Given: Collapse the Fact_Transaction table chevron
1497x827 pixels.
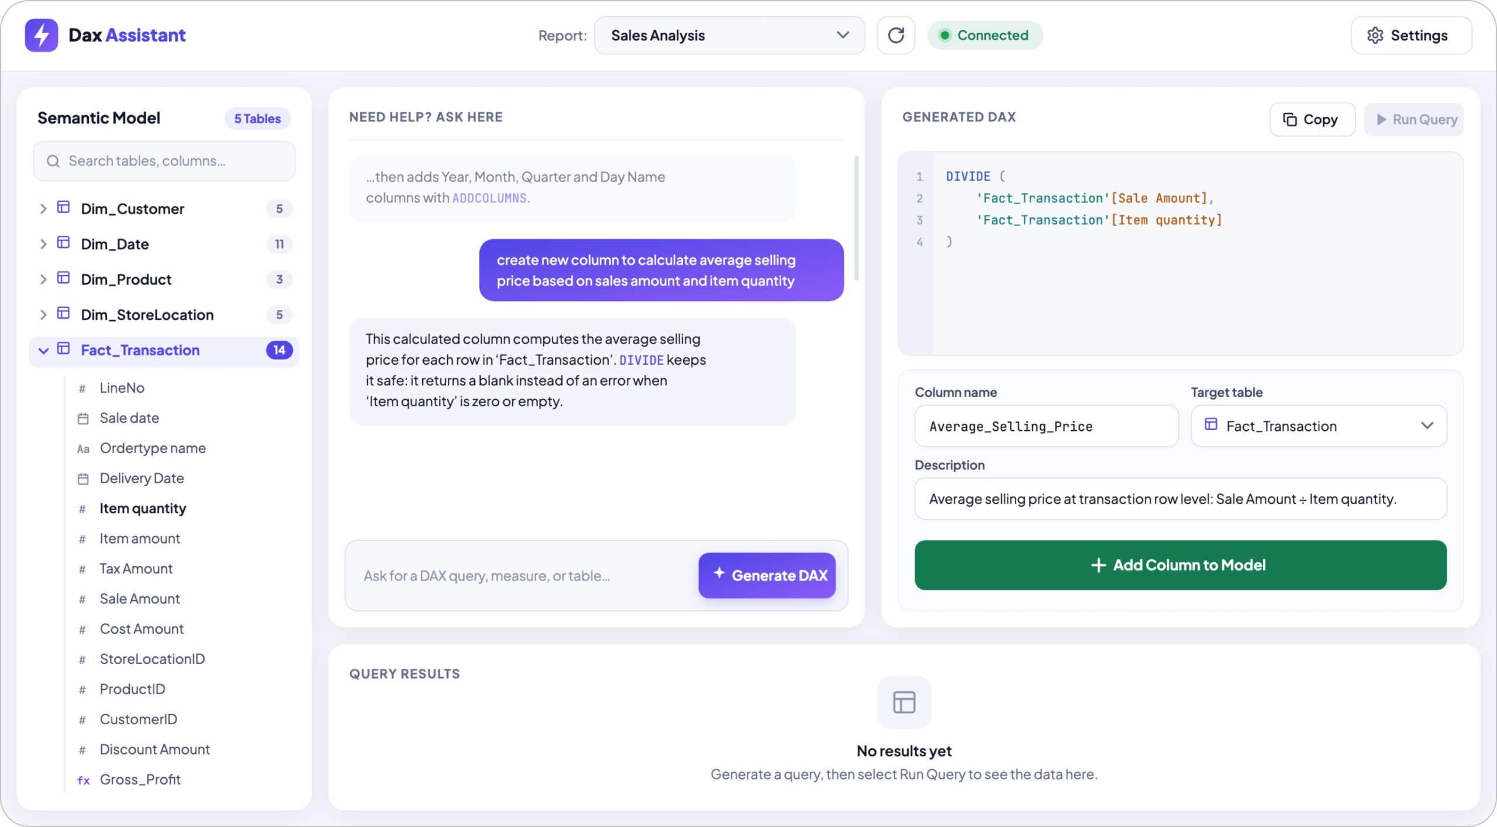Looking at the screenshot, I should [x=43, y=350].
